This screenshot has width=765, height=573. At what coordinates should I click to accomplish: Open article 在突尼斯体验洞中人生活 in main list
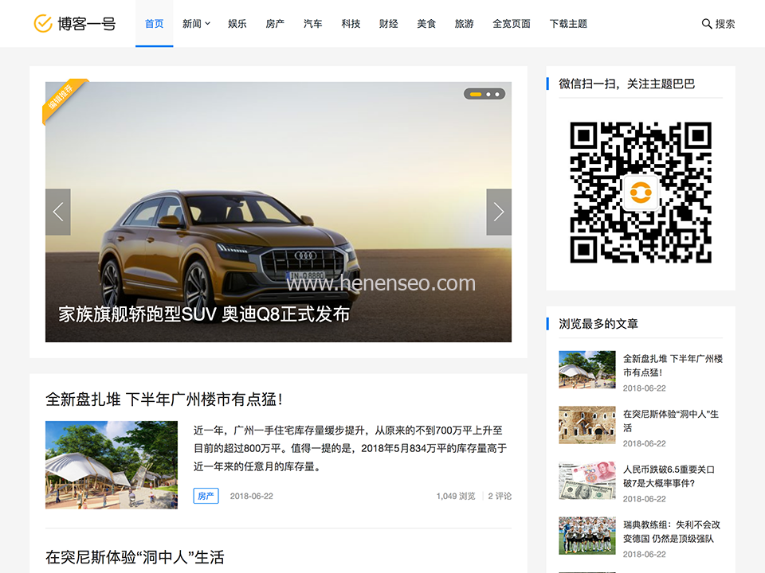coord(135,557)
